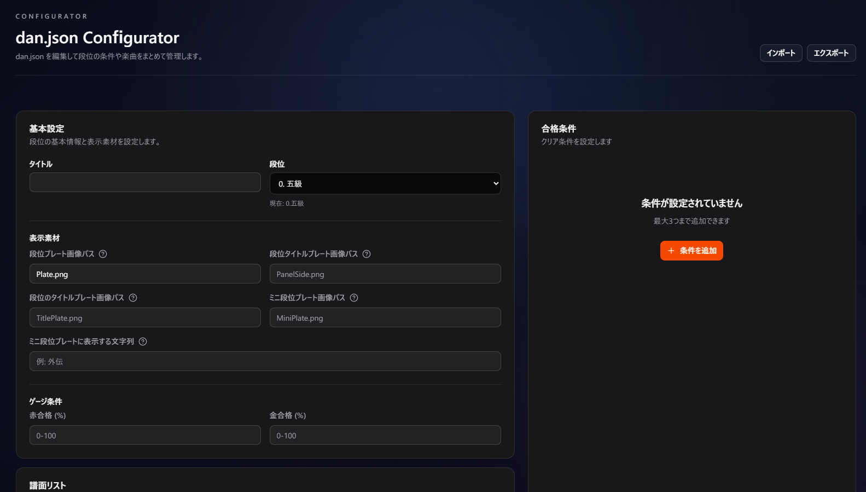Image resolution: width=866 pixels, height=492 pixels.
Task: Click the 例: 外伝 text field
Action: coord(265,361)
